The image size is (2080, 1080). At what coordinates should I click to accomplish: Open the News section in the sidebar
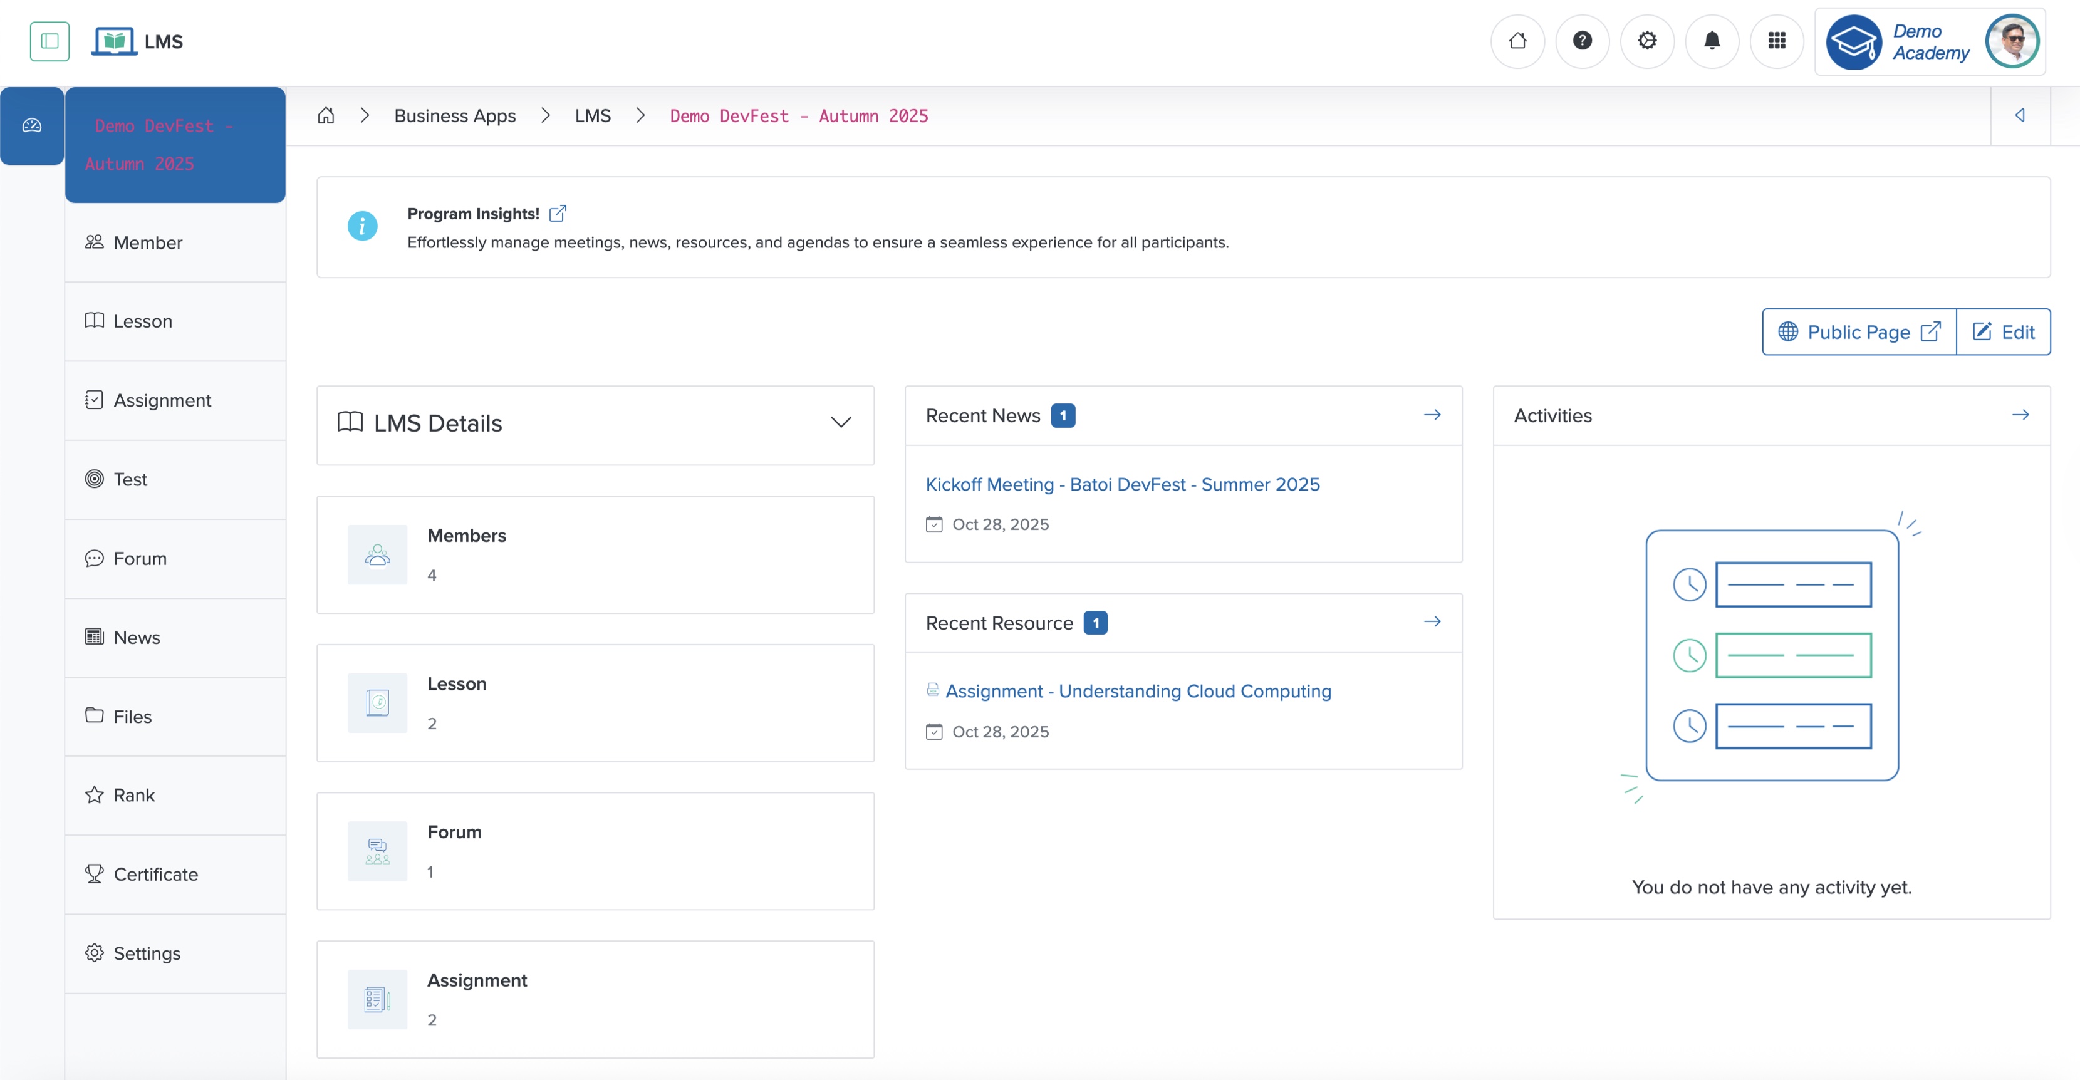[x=136, y=638]
